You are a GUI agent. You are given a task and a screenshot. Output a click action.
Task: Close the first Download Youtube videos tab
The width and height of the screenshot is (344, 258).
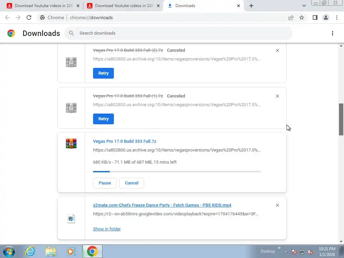[78, 6]
